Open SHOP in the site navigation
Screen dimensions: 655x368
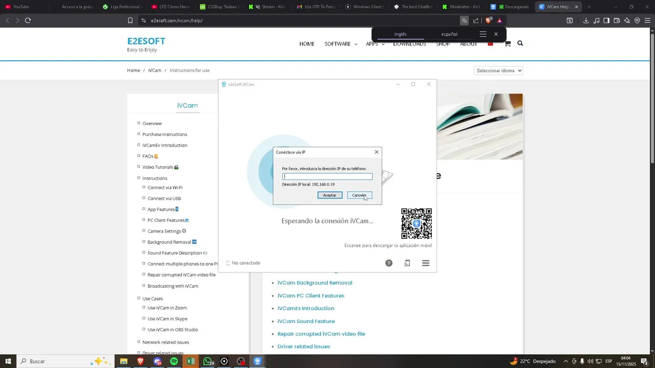(443, 44)
